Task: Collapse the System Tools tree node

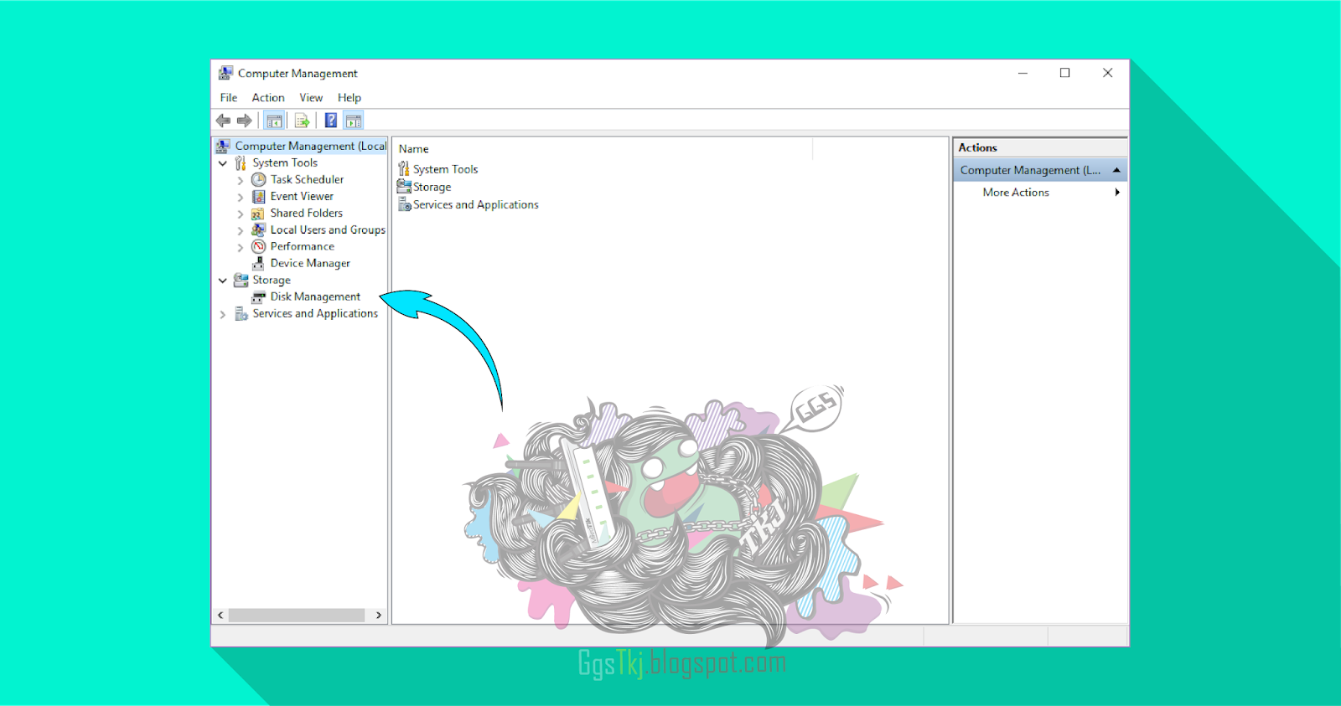Action: click(223, 163)
